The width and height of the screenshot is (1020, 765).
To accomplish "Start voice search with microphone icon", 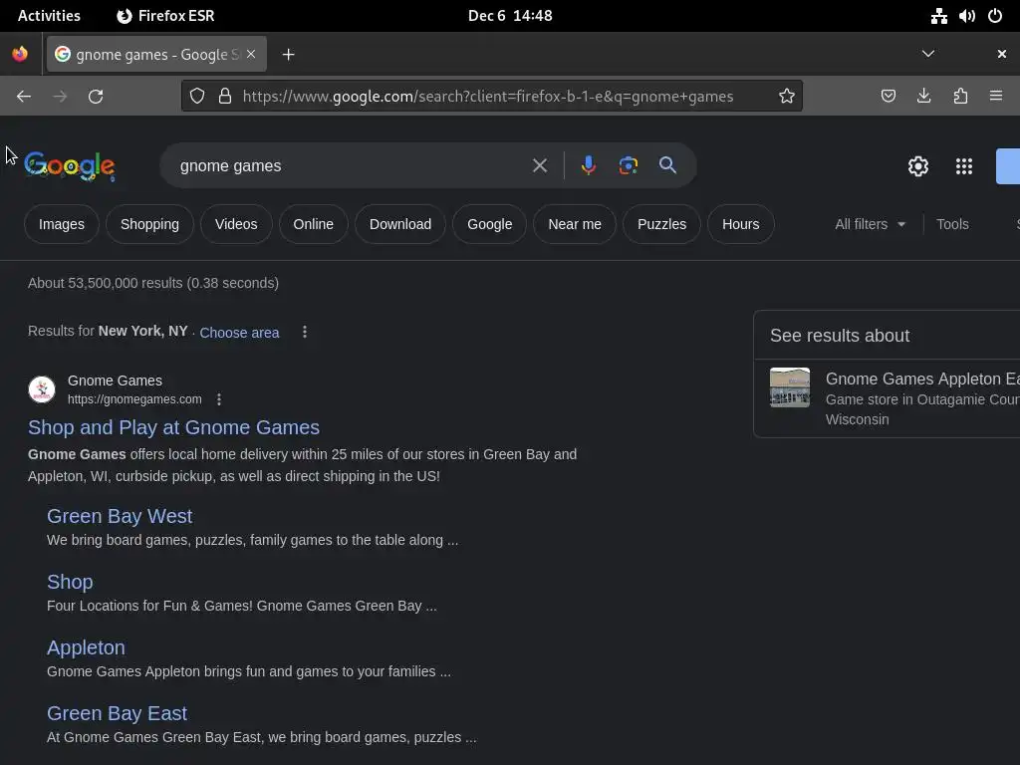I will (588, 166).
